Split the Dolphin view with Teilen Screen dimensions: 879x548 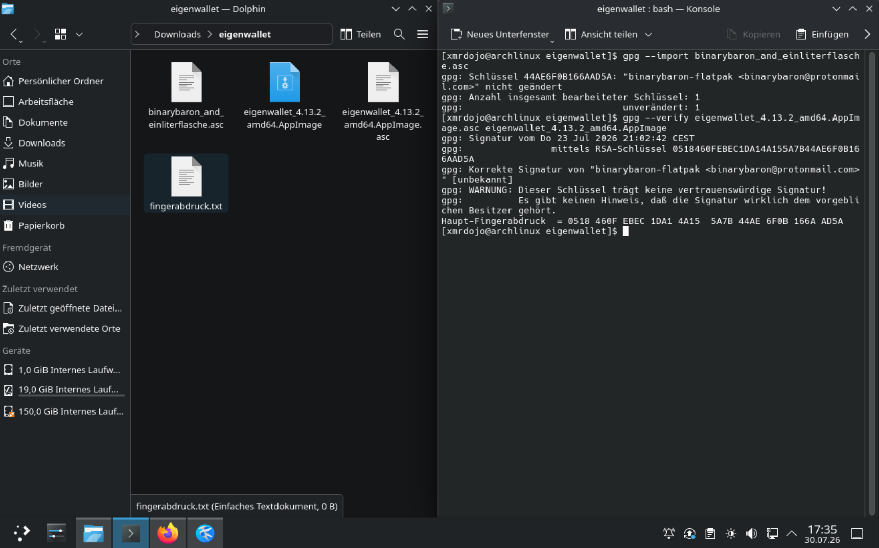(361, 34)
